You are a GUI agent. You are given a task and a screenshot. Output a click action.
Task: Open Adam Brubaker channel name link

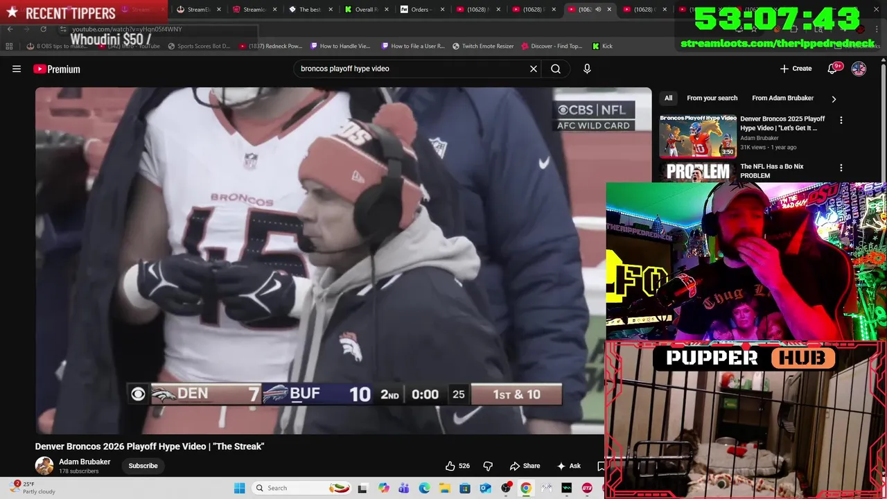85,462
